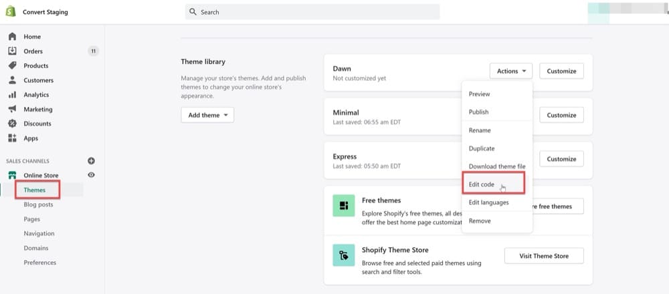Open Home via its house icon
The image size is (669, 294).
(12, 37)
